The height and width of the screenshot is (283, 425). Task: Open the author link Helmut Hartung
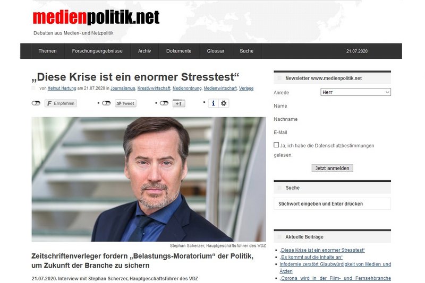pyautogui.click(x=62, y=88)
